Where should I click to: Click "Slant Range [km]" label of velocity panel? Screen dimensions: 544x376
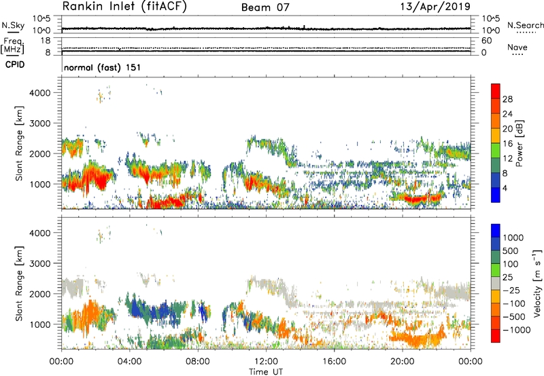pos(19,284)
